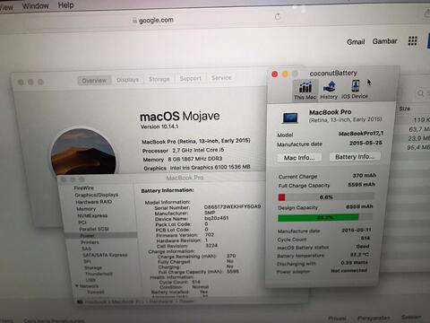Select FireWire in System Information sidebar

[x=84, y=188]
